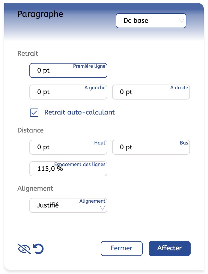Select the A droite indent field
The image size is (208, 274).
click(151, 92)
